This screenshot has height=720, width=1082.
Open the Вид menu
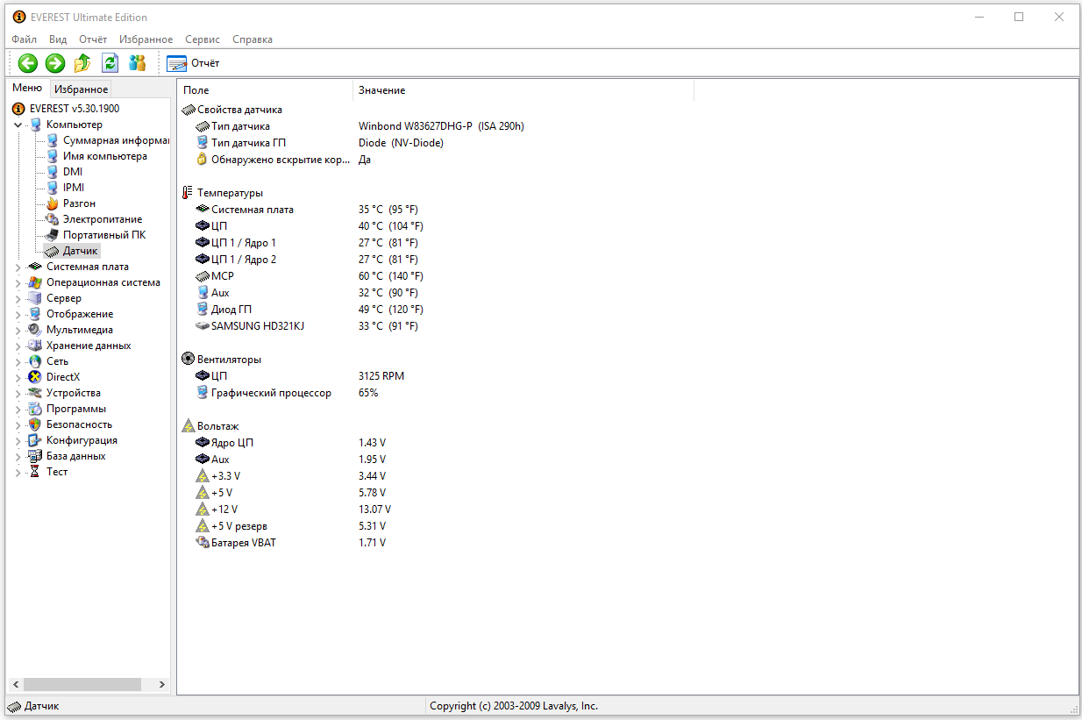pyautogui.click(x=58, y=39)
